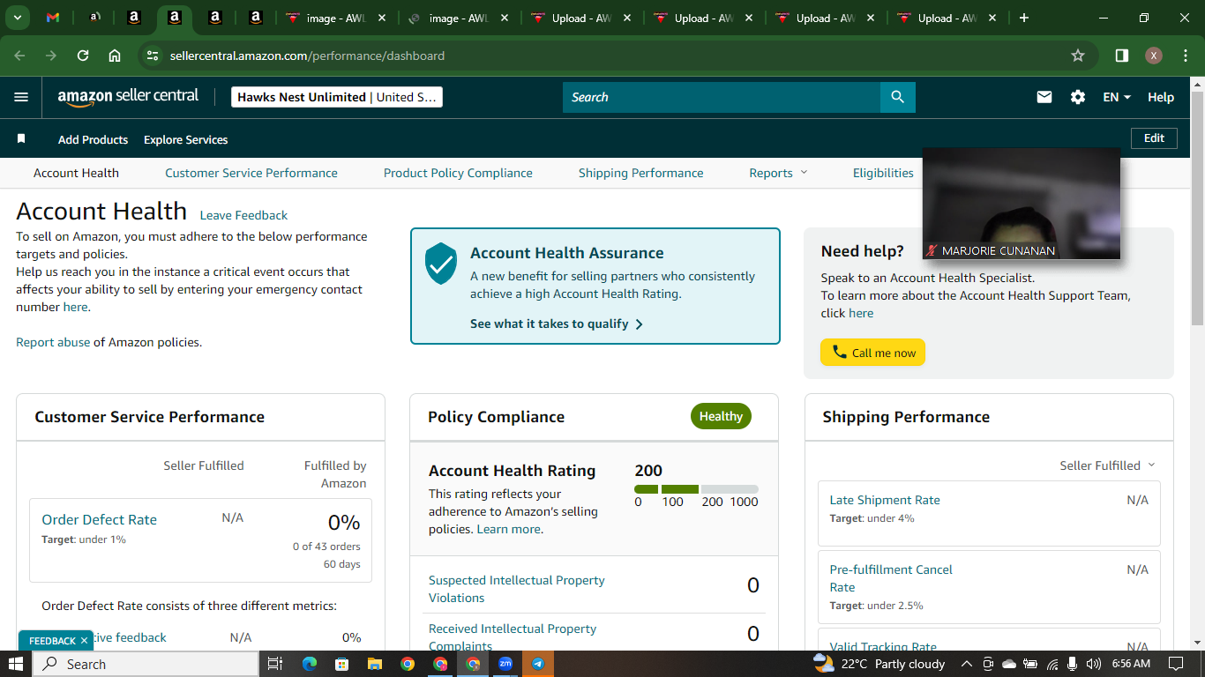Image resolution: width=1205 pixels, height=677 pixels.
Task: Select the Account Health tab
Action: tap(76, 173)
